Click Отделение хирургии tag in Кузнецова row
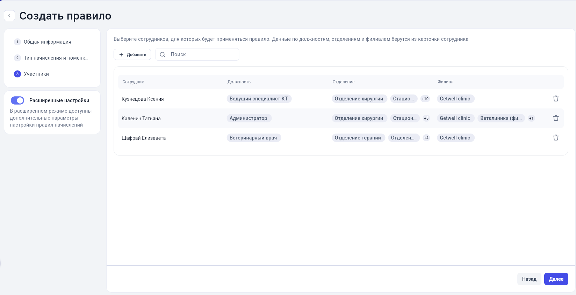This screenshot has height=295, width=576. (x=359, y=99)
